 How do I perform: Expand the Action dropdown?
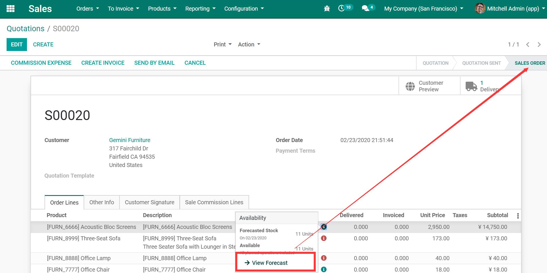pos(249,44)
